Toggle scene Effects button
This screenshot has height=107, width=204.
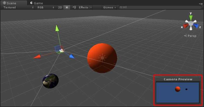pos(83,7)
